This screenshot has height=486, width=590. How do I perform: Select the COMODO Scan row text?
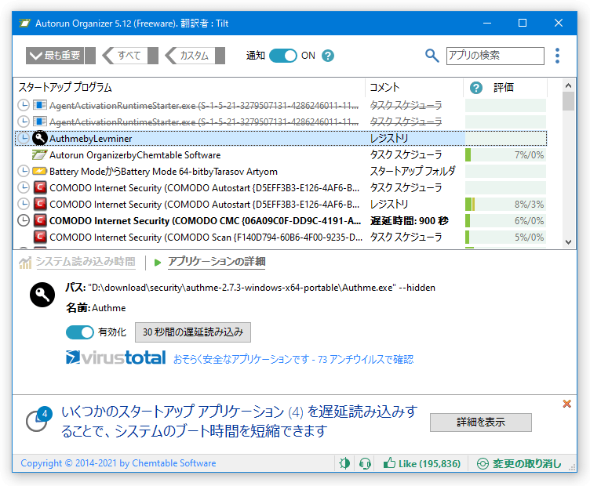(206, 238)
